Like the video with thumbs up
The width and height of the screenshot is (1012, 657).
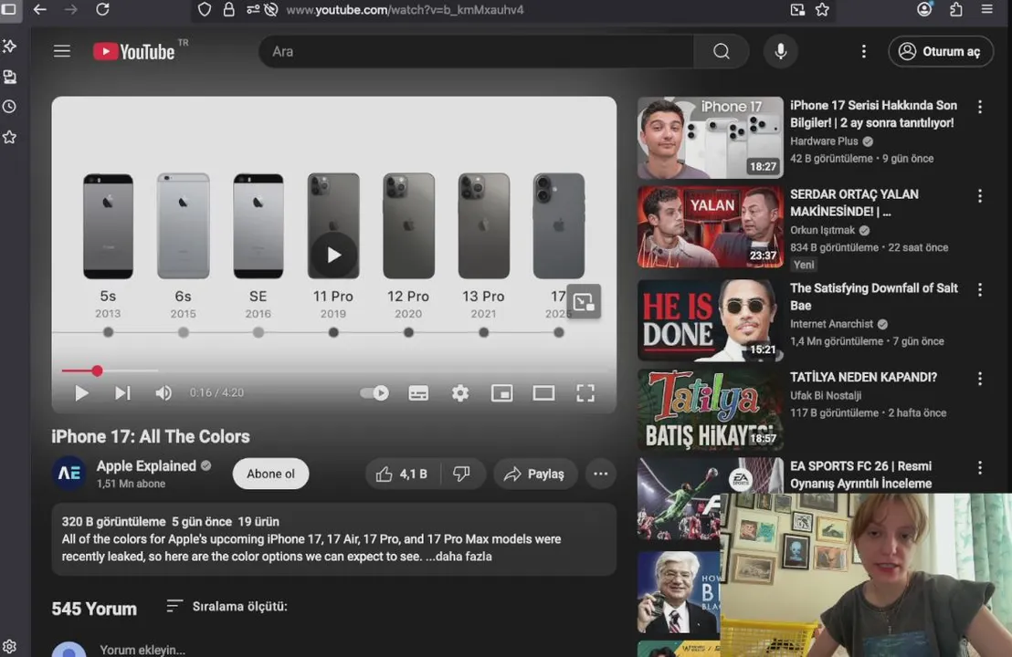point(402,474)
